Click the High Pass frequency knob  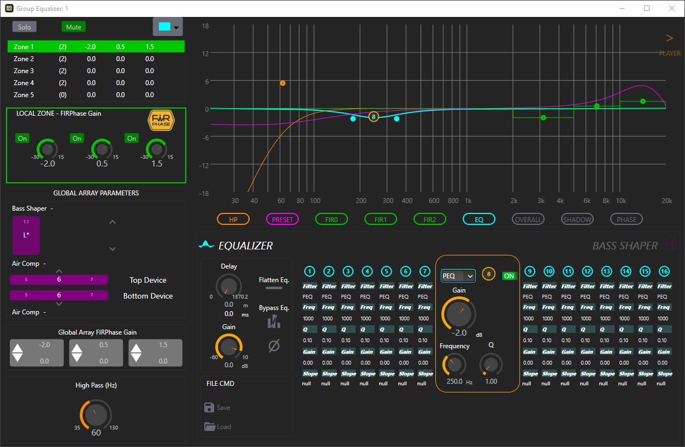[x=96, y=415]
